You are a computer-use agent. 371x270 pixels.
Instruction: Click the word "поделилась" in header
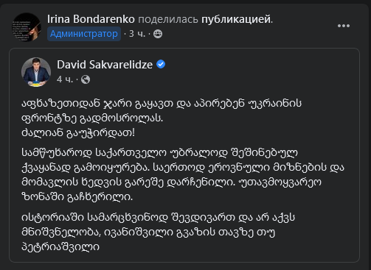pyautogui.click(x=168, y=19)
